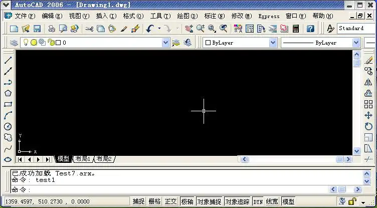Choose the Circle drawing tool
This screenshot has width=377, height=208.
click(x=8, y=126)
